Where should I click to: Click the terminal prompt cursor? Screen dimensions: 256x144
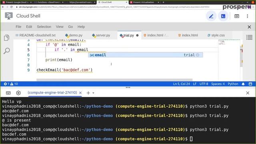coord(191,139)
